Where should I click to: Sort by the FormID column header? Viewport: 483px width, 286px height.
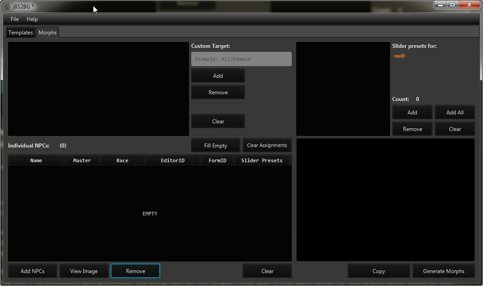pyautogui.click(x=217, y=160)
